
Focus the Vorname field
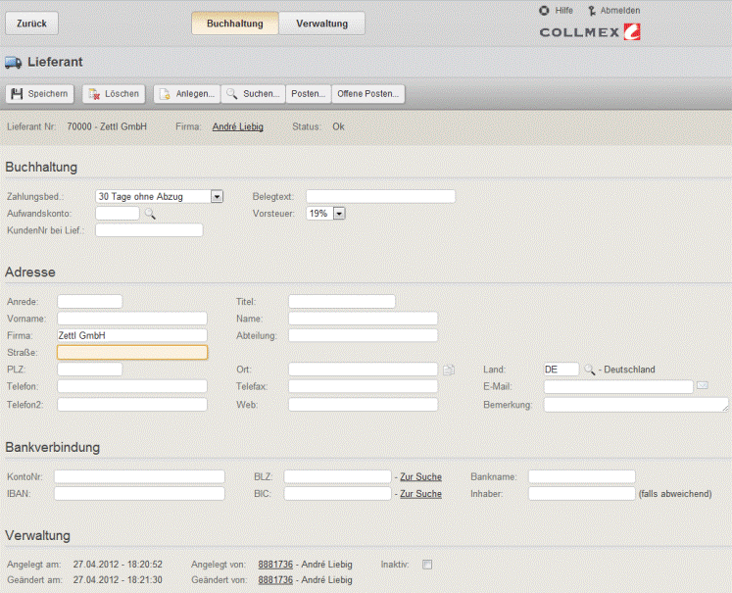pyautogui.click(x=132, y=319)
